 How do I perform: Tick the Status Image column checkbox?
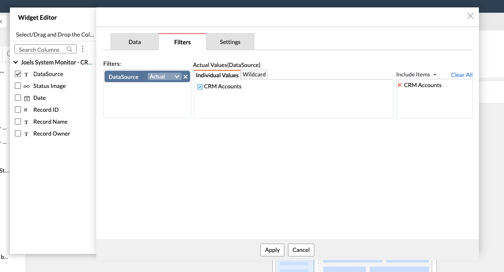tap(18, 86)
